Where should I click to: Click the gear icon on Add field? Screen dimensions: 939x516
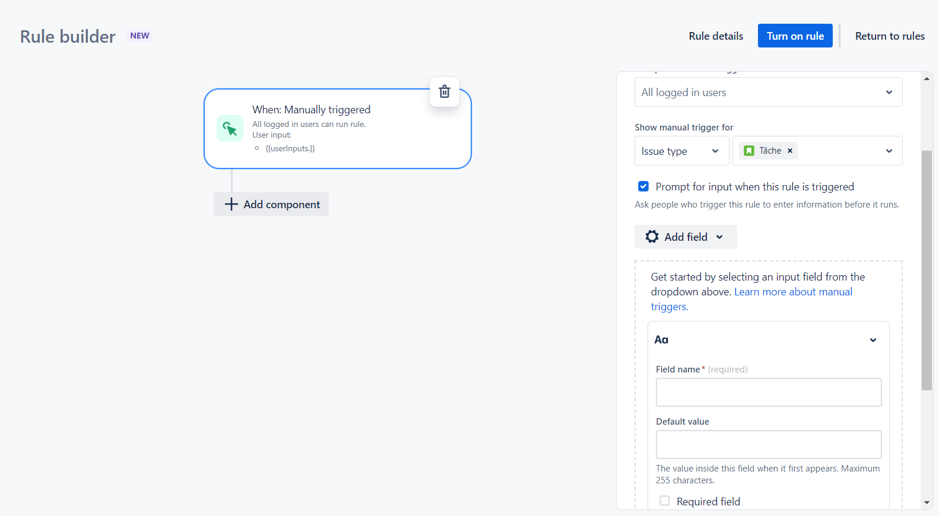[652, 237]
